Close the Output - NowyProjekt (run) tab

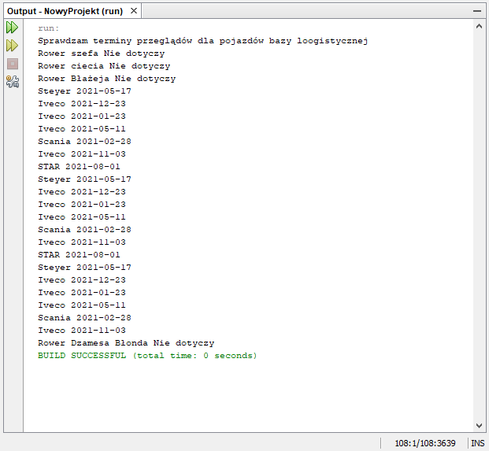133,12
